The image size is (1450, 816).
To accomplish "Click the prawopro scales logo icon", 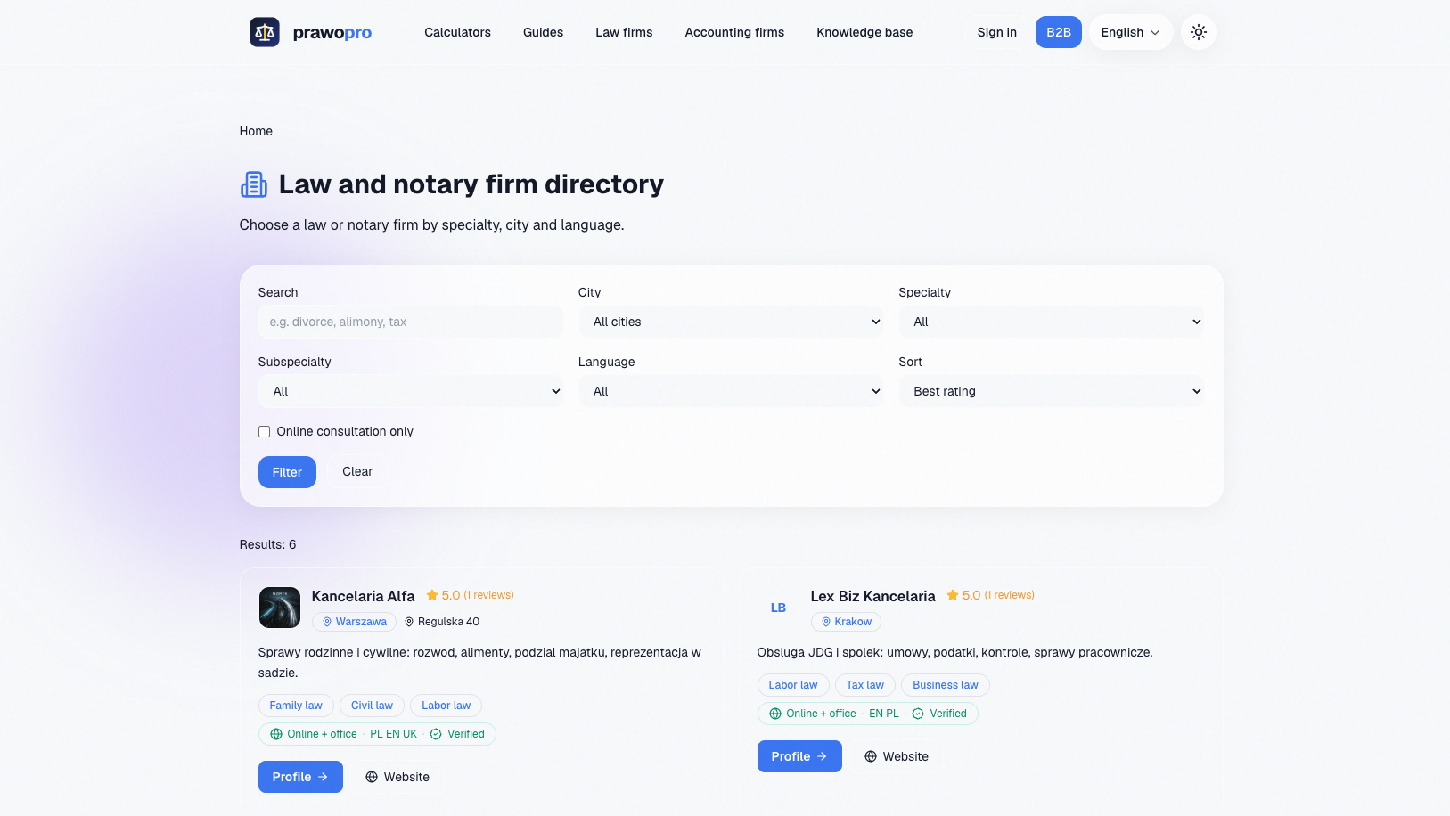I will pos(264,32).
